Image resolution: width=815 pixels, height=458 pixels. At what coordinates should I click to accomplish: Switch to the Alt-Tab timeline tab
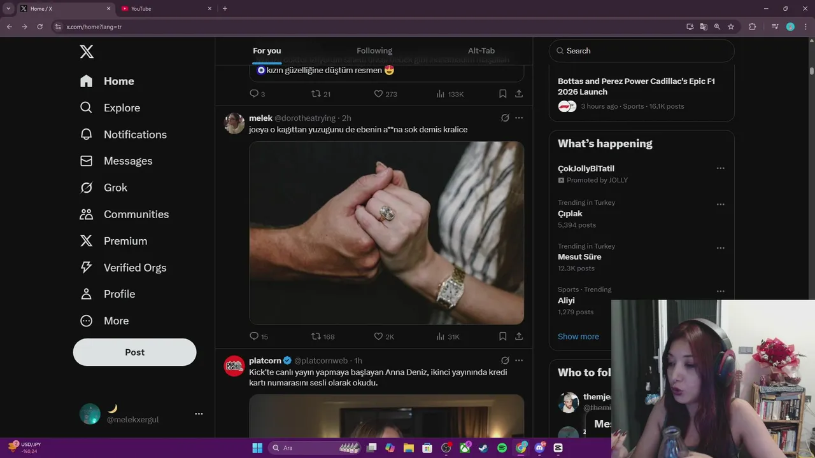(x=481, y=51)
